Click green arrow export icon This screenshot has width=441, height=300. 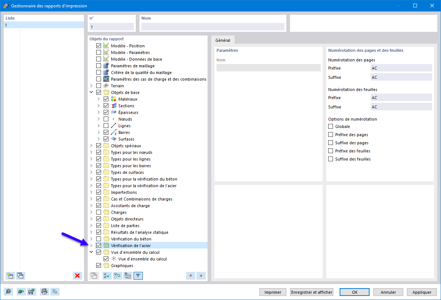pyautogui.click(x=21, y=291)
